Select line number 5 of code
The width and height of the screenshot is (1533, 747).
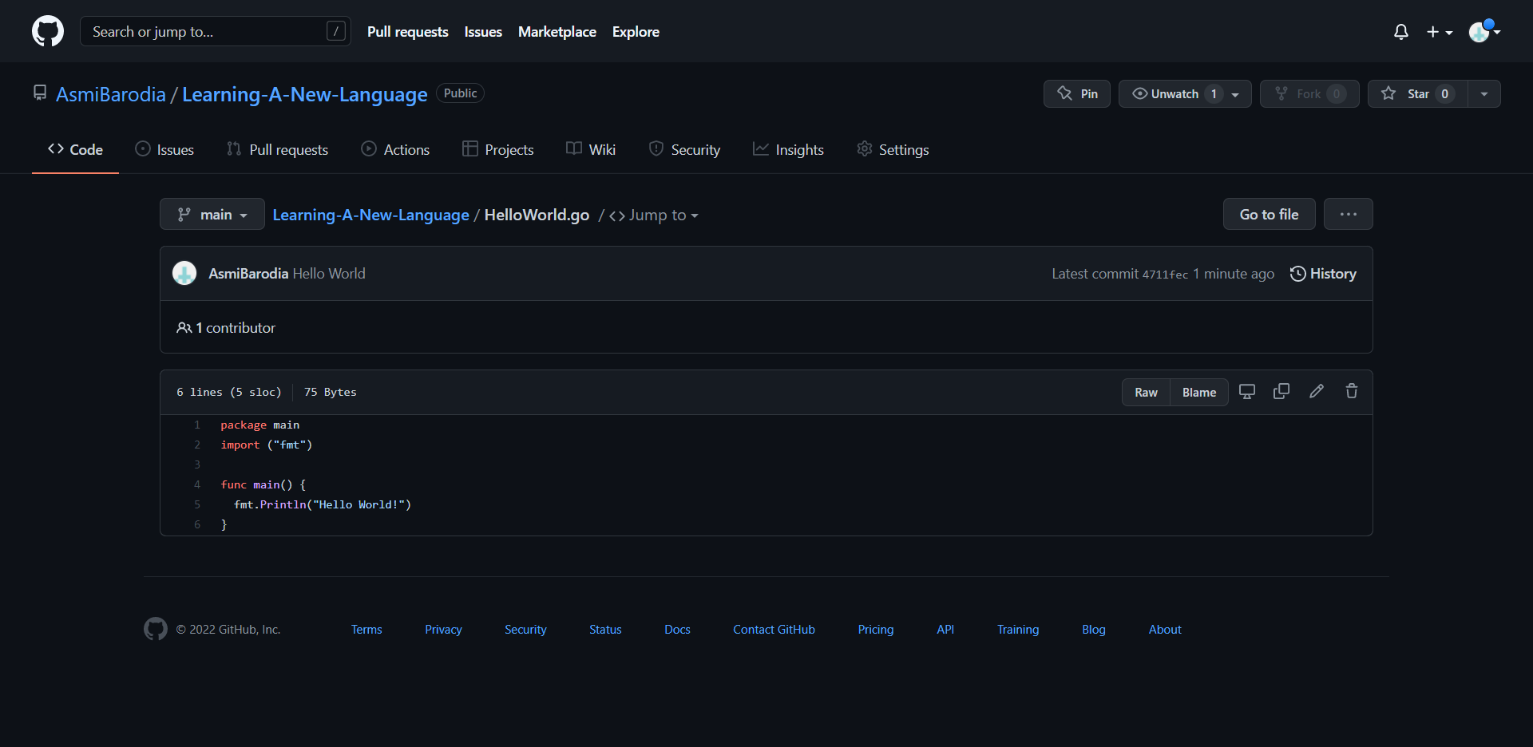click(x=197, y=505)
